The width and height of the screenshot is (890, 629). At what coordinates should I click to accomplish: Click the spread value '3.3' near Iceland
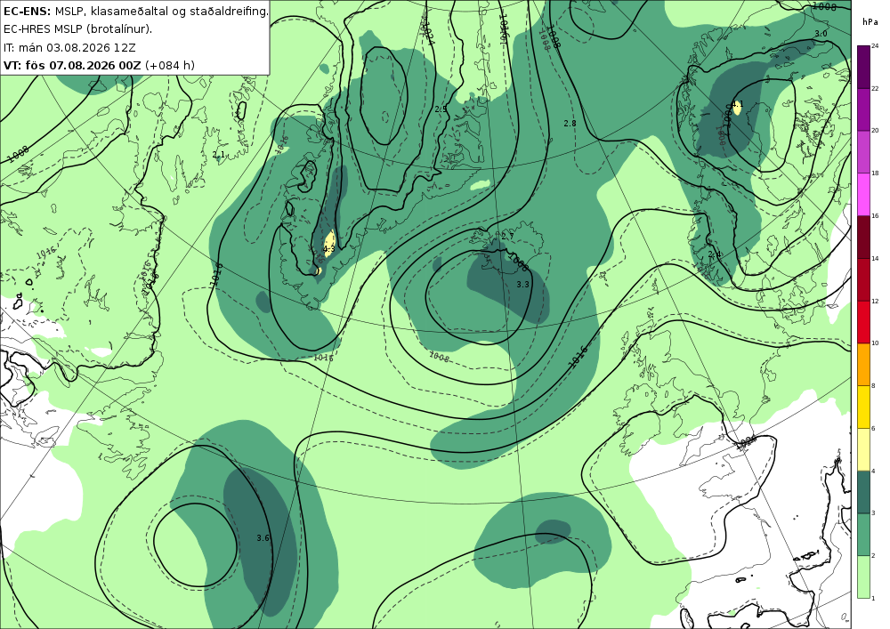tap(522, 284)
